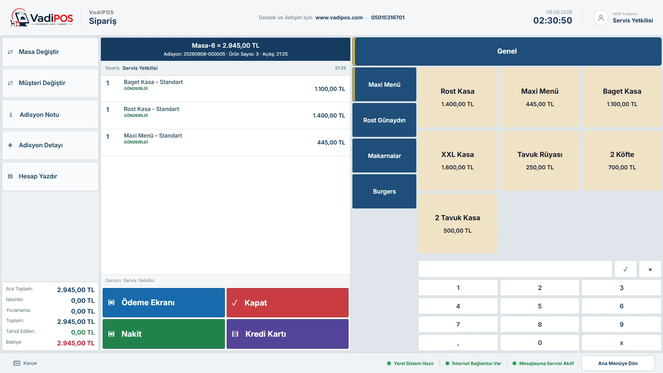Click the Adisyon Detayı diamond icon
Image resolution: width=663 pixels, height=373 pixels.
(x=10, y=145)
